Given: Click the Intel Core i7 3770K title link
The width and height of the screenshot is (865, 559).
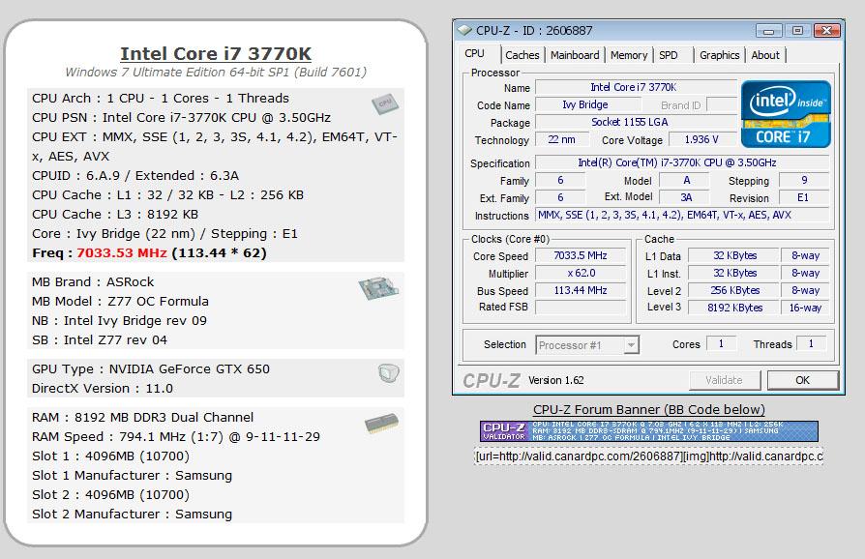Looking at the screenshot, I should 216,53.
